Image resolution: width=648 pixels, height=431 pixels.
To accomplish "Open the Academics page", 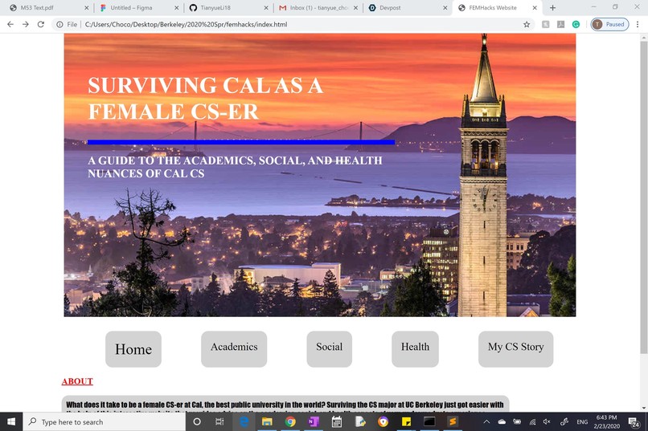I will (x=234, y=349).
